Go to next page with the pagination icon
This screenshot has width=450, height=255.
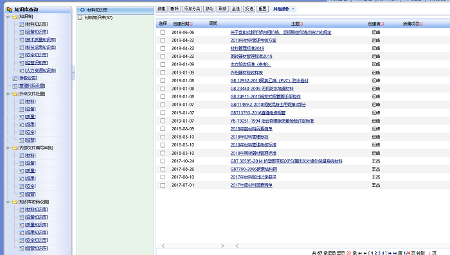pos(390,253)
